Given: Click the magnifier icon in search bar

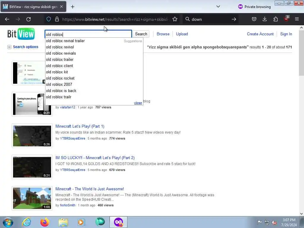Looking at the screenshot, I should click(x=188, y=19).
